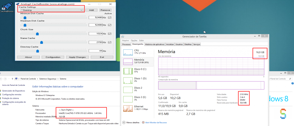Toggle the Chunk Size Active checkbox
294x126 pixels.
[x=110, y=34]
